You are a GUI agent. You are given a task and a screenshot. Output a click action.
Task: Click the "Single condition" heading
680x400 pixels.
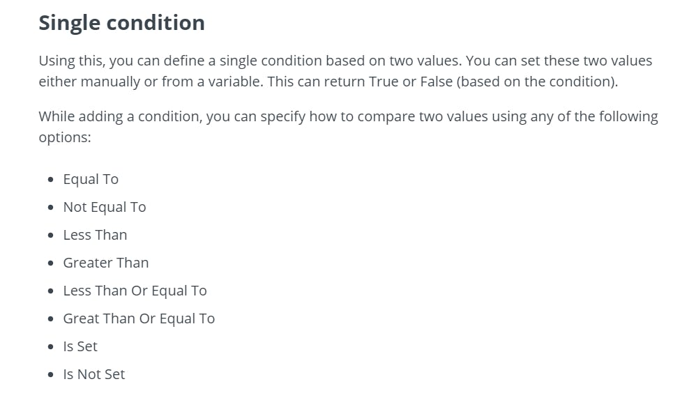point(121,23)
